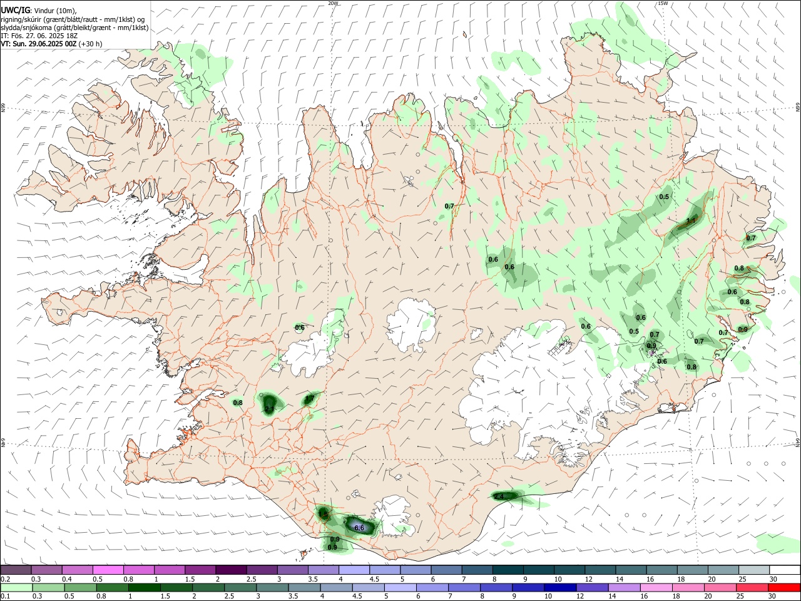Pick the dusky mauve swatch between 0.2 and 0.3
Image resolution: width=801 pixels, height=601 pixels.
click(16, 570)
